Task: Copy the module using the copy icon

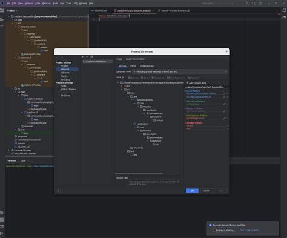Action: [91, 57]
